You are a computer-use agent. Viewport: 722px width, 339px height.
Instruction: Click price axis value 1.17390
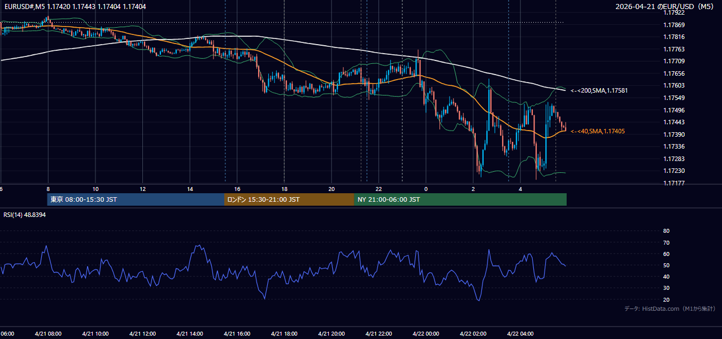673,134
